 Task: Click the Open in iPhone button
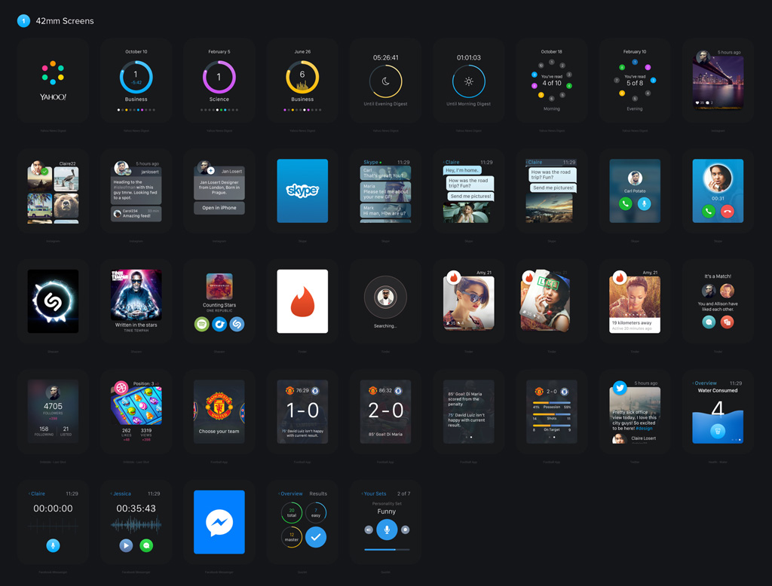point(219,208)
